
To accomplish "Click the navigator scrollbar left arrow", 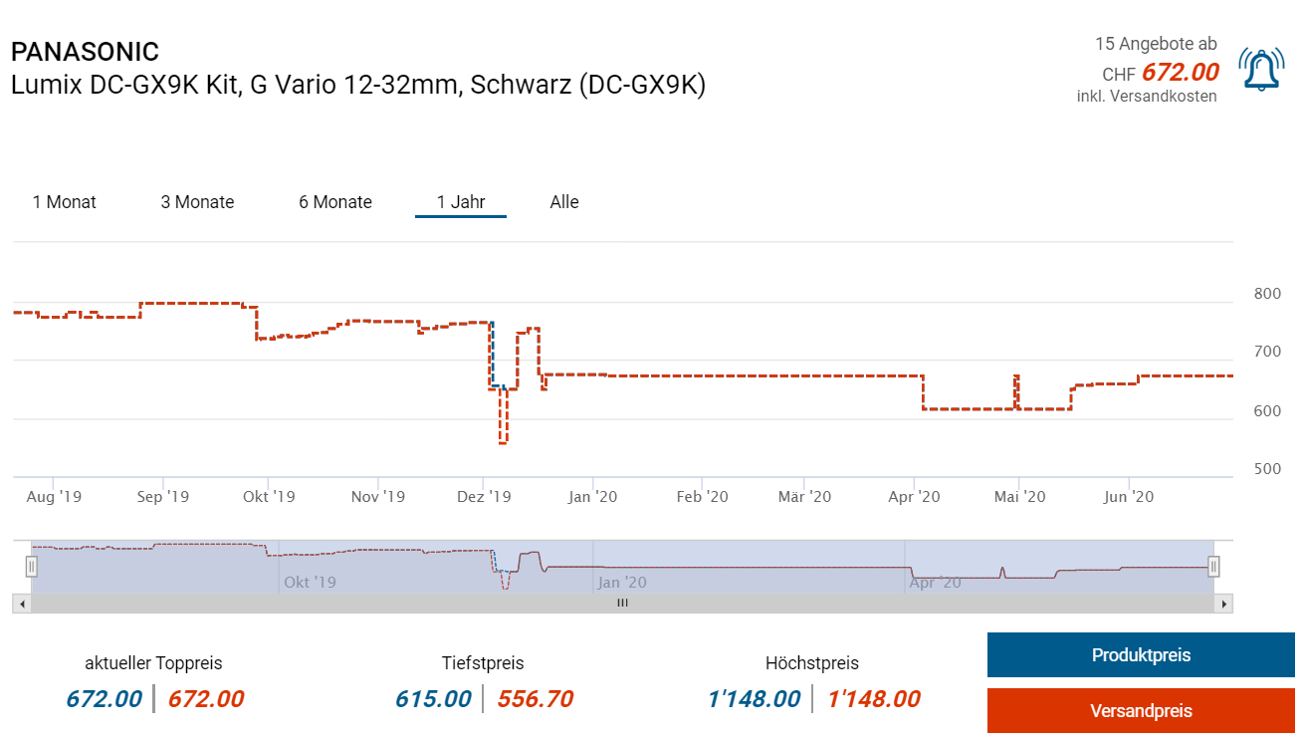I will coord(20,604).
